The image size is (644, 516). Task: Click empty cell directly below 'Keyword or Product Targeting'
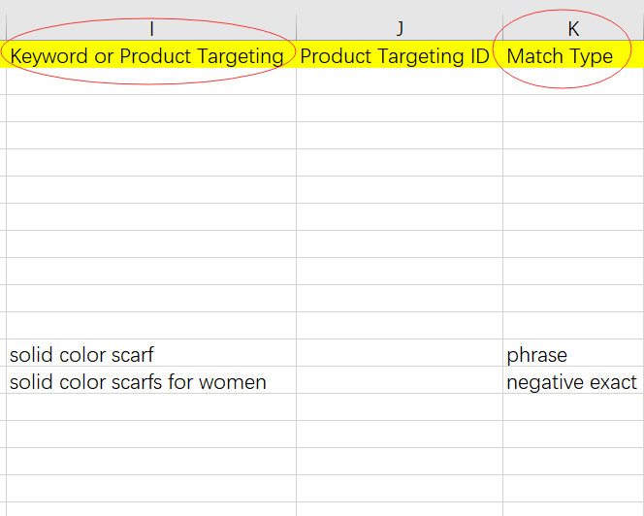[151, 81]
